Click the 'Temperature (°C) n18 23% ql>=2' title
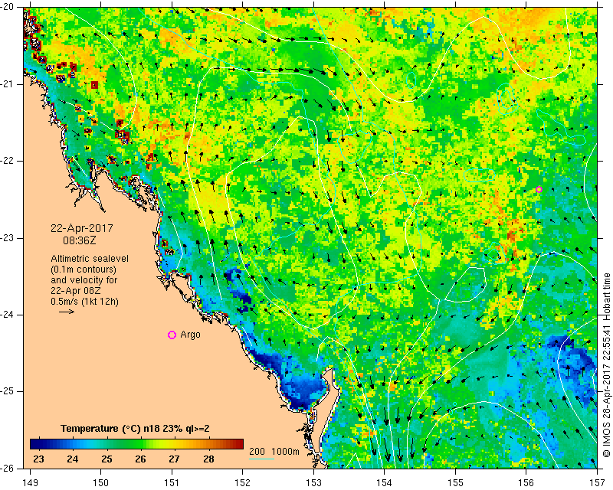The height and width of the screenshot is (490, 613). [135, 429]
